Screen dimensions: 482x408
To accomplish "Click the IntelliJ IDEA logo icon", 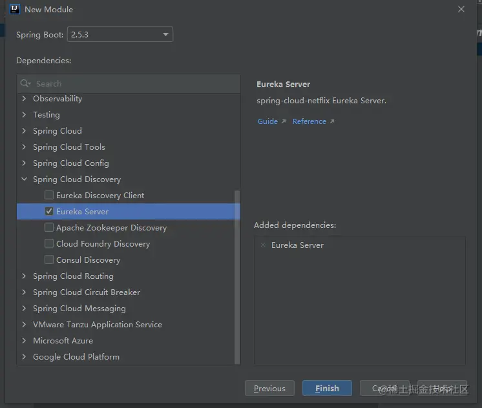I will coord(15,9).
